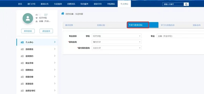Click the 选调生专栏 sidebar icon
The width and height of the screenshot is (204, 94).
(x=22, y=91)
